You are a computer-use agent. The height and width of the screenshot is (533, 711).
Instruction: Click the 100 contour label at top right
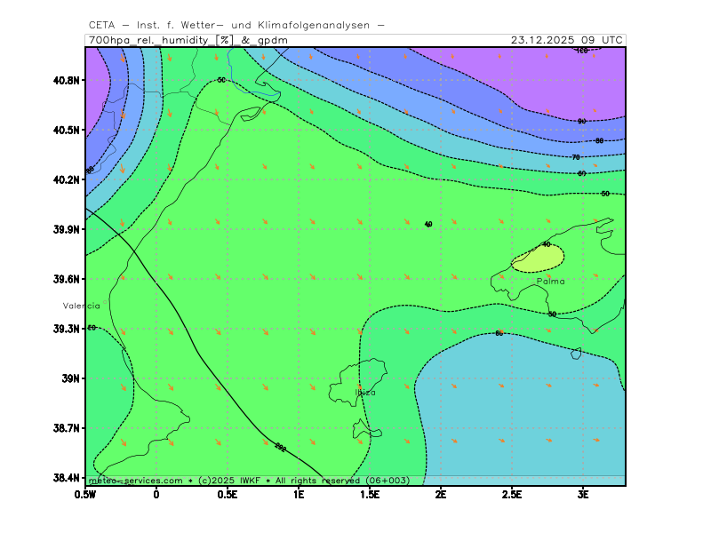pos(582,51)
